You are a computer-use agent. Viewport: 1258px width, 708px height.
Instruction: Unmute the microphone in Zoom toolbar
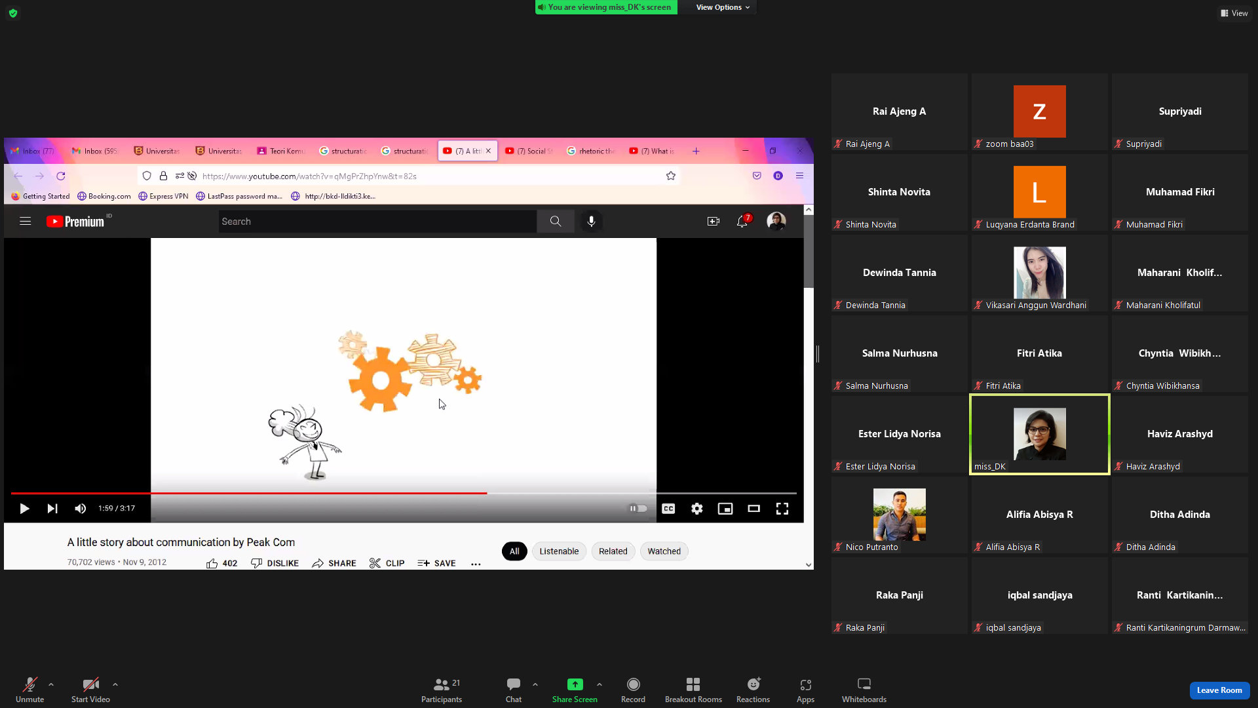click(29, 690)
